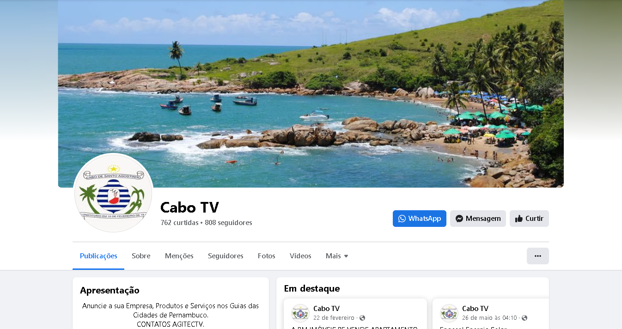Click the WhatsApp contact button
The height and width of the screenshot is (329, 622).
[420, 219]
